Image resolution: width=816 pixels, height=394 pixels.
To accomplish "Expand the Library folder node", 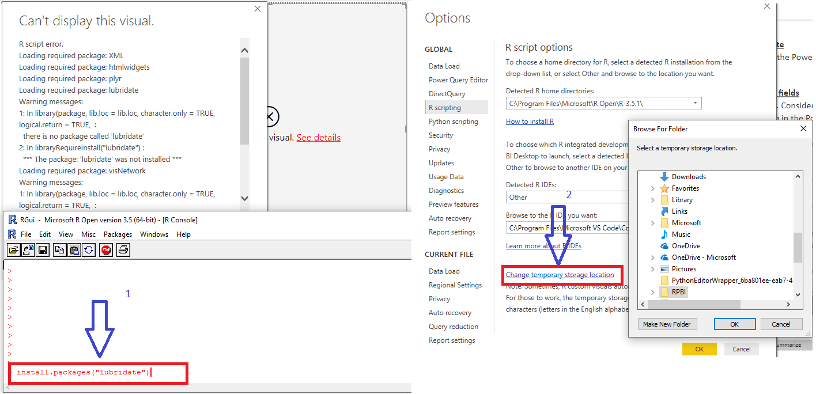I will [652, 200].
